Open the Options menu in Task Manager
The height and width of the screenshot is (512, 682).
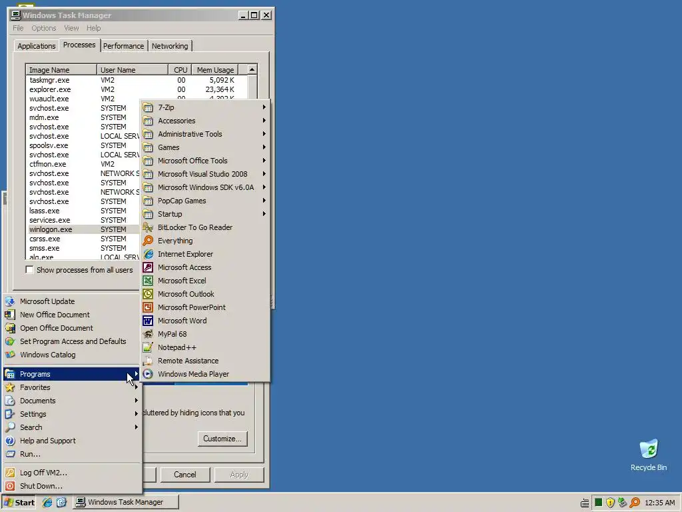click(x=44, y=28)
